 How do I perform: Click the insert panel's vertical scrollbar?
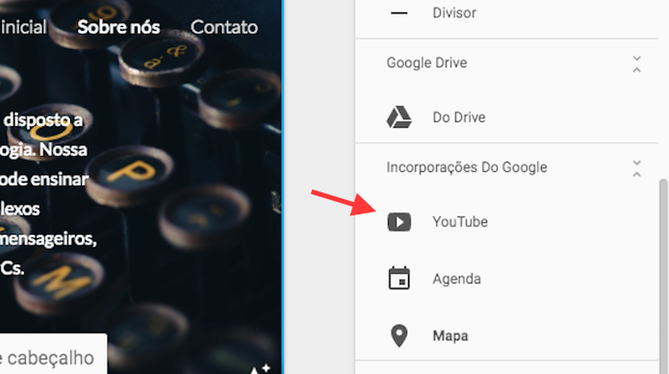(x=664, y=272)
